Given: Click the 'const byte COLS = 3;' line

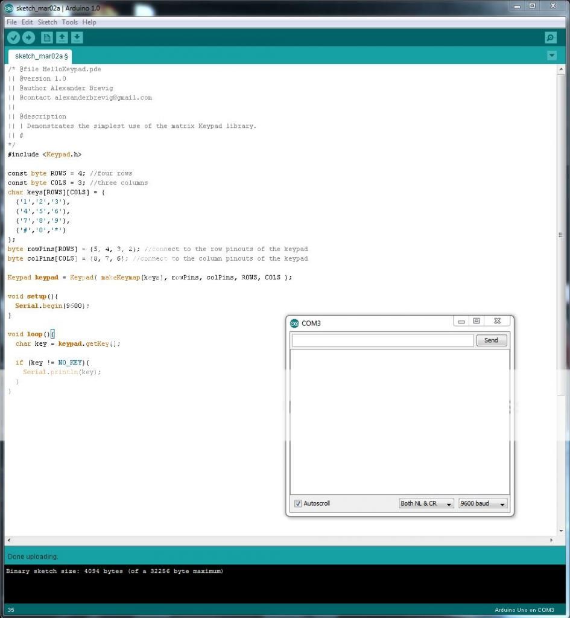Looking at the screenshot, I should coord(78,183).
